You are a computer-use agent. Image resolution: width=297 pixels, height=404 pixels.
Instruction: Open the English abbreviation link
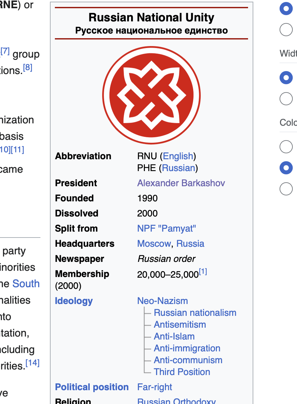click(x=178, y=156)
